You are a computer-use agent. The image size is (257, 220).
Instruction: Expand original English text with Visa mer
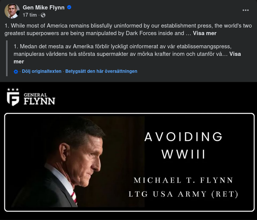click(x=204, y=33)
